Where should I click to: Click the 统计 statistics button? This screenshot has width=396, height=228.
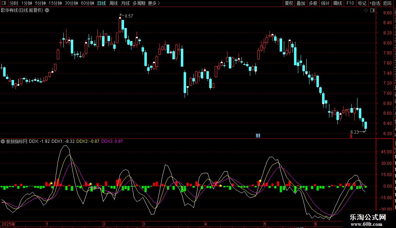(x=325, y=3)
